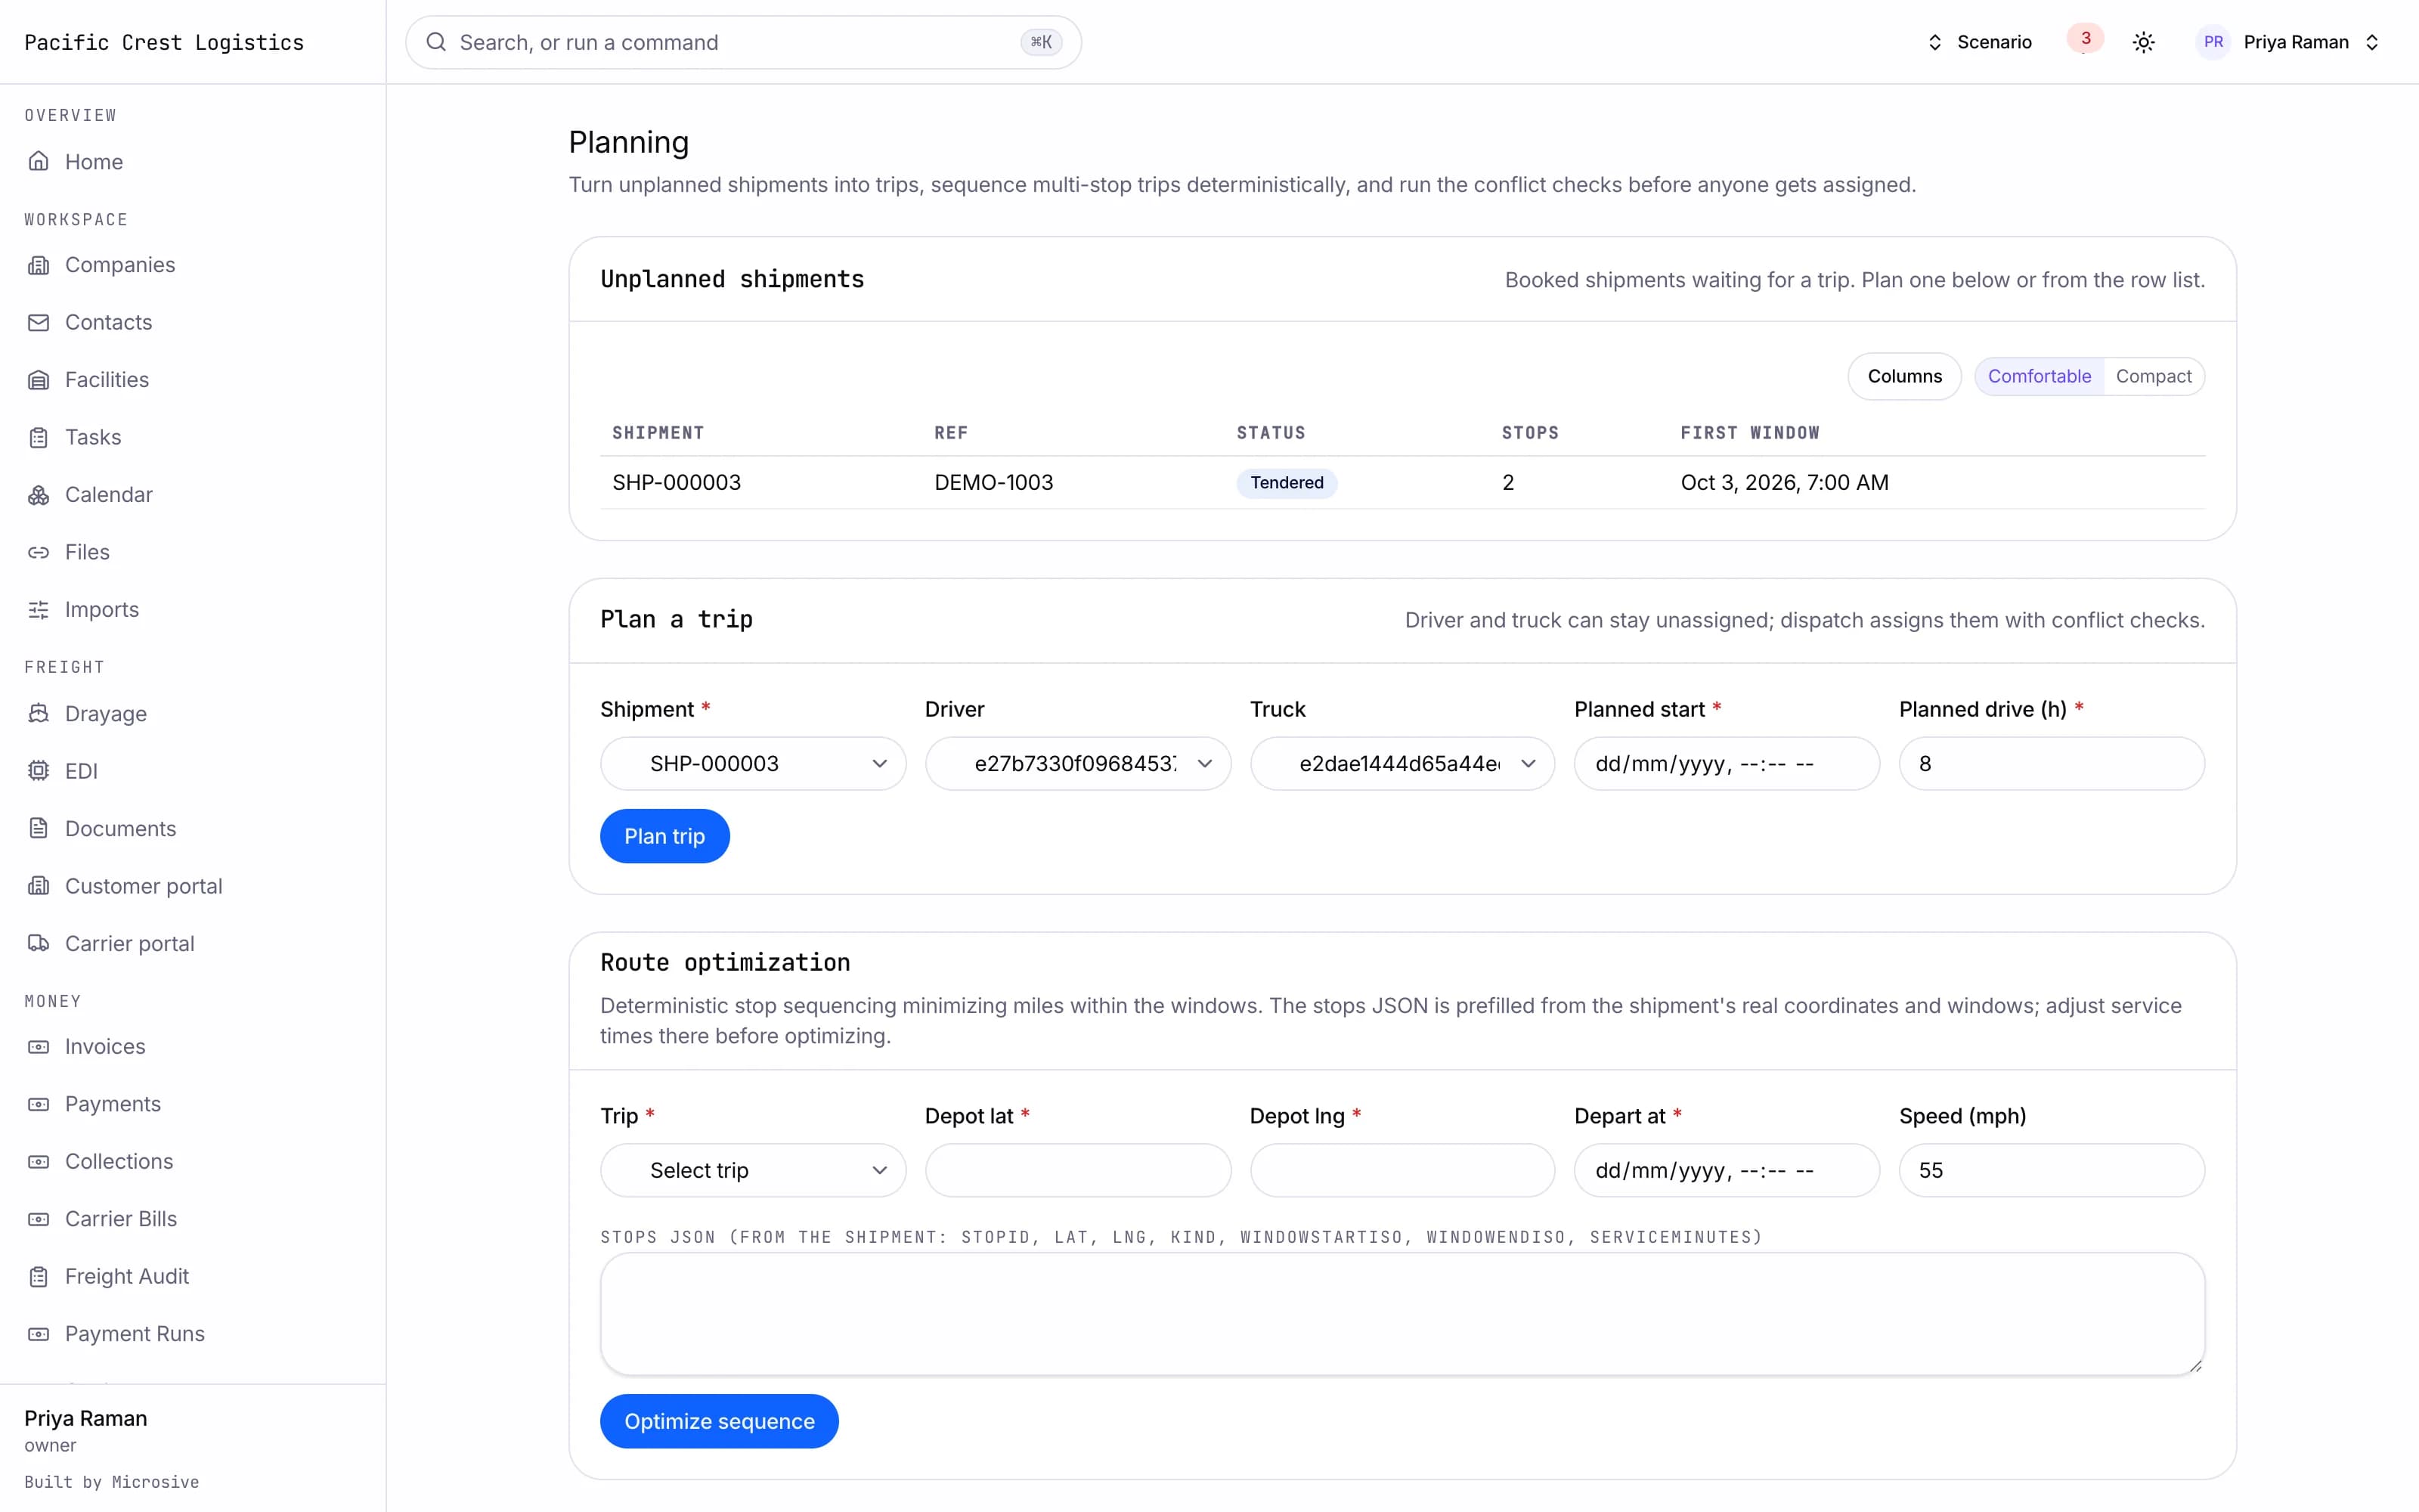
Task: Open the Columns selector button
Action: pos(1904,376)
